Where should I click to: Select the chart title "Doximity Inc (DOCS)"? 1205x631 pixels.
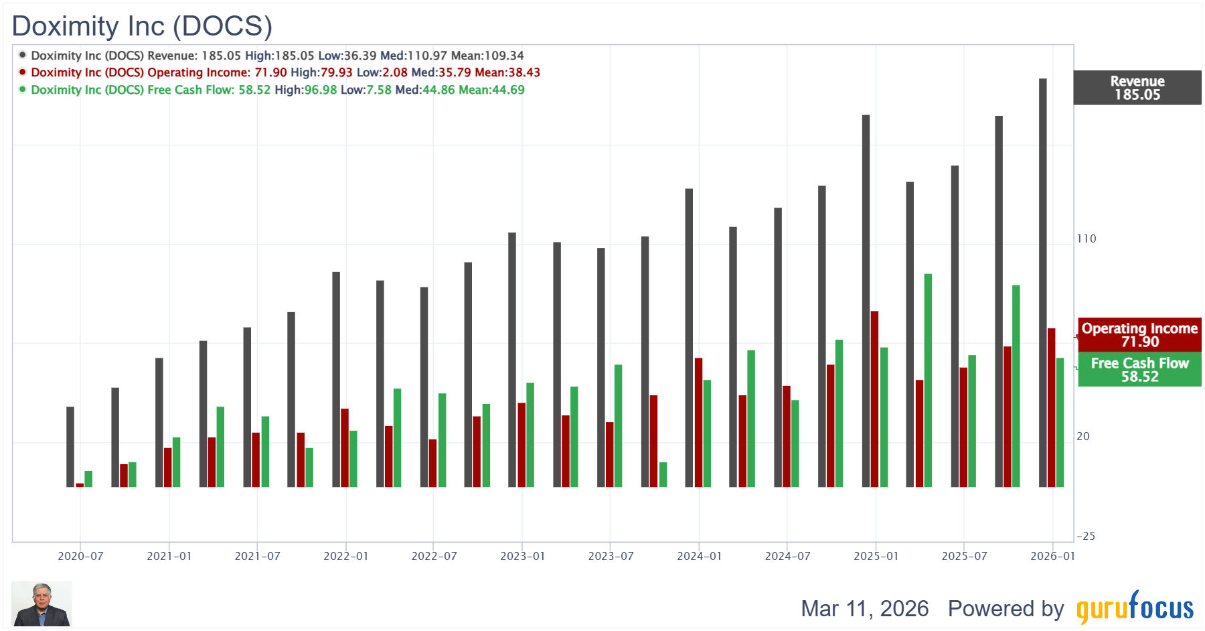coord(142,26)
